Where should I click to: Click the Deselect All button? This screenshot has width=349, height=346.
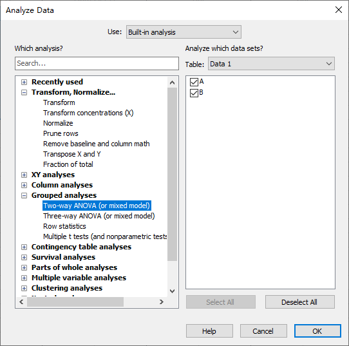300,302
